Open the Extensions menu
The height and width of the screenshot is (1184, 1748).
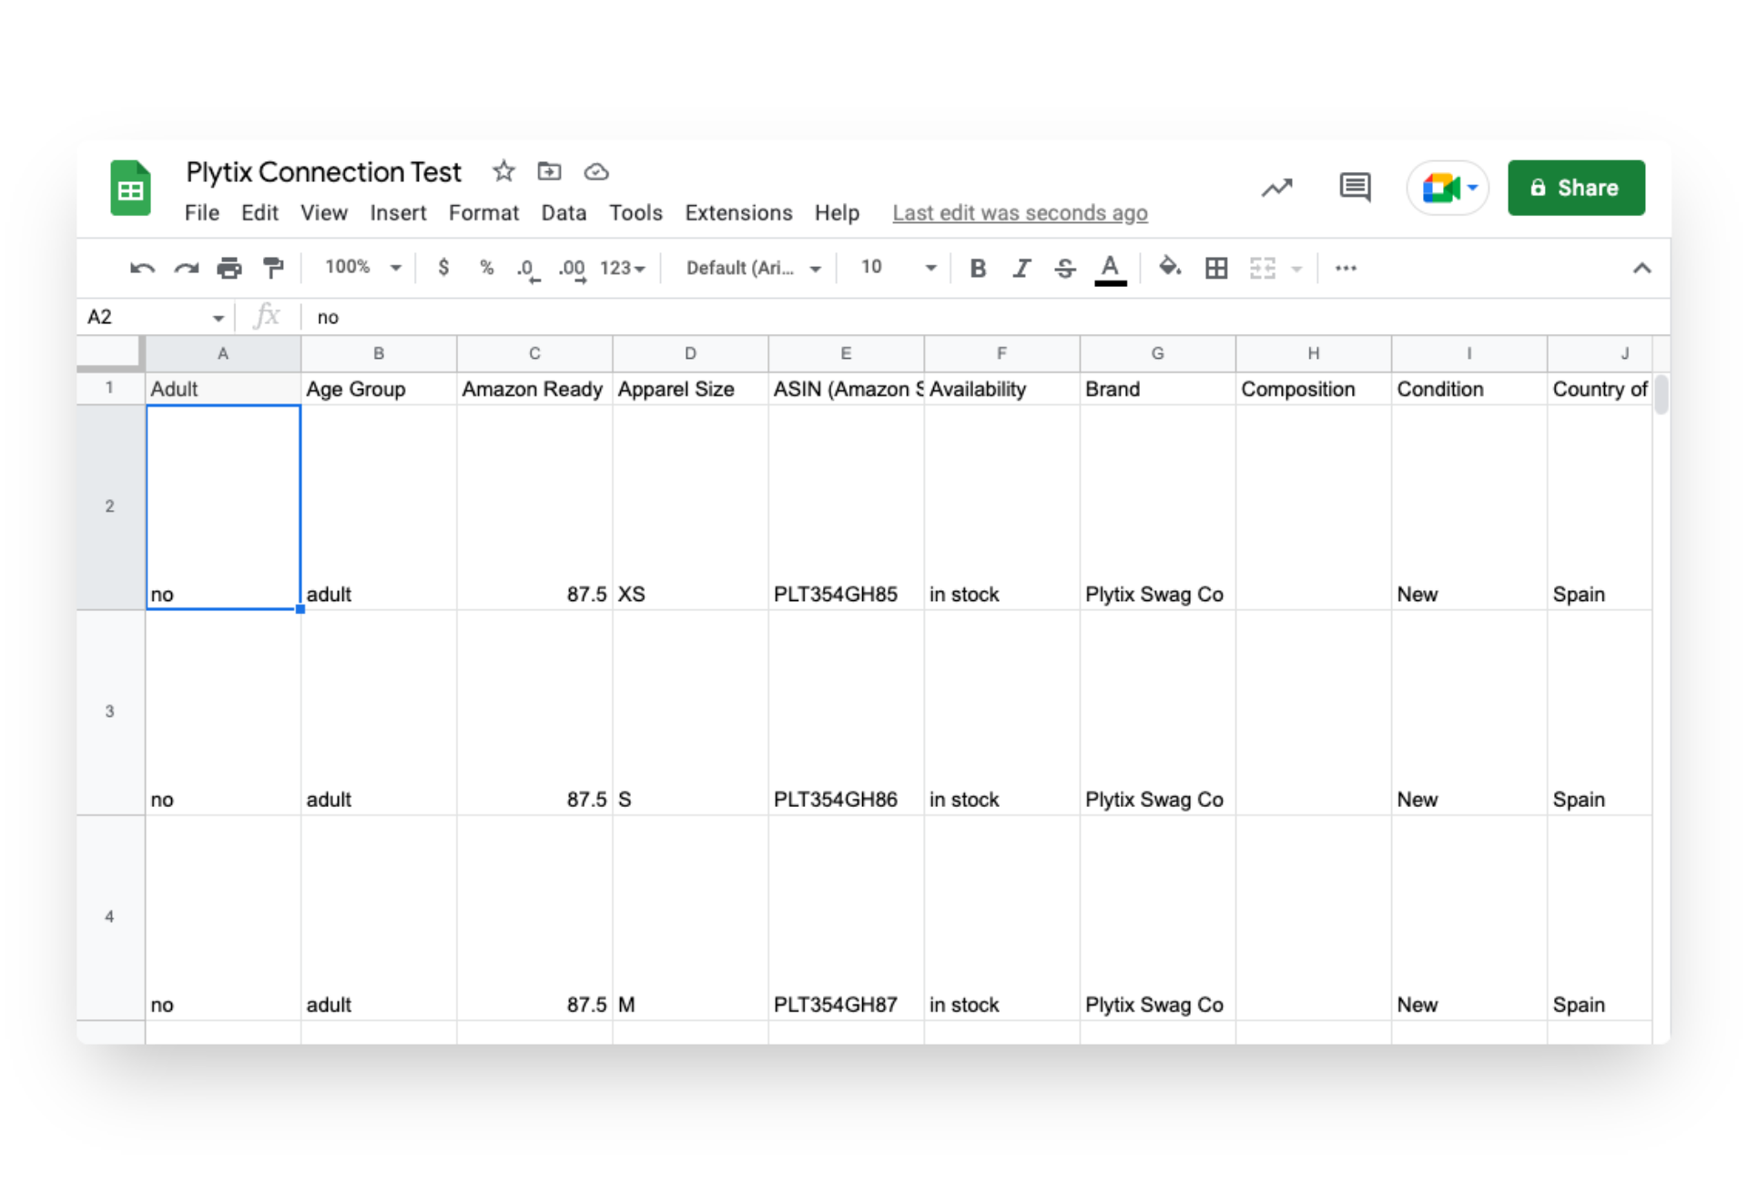tap(738, 213)
